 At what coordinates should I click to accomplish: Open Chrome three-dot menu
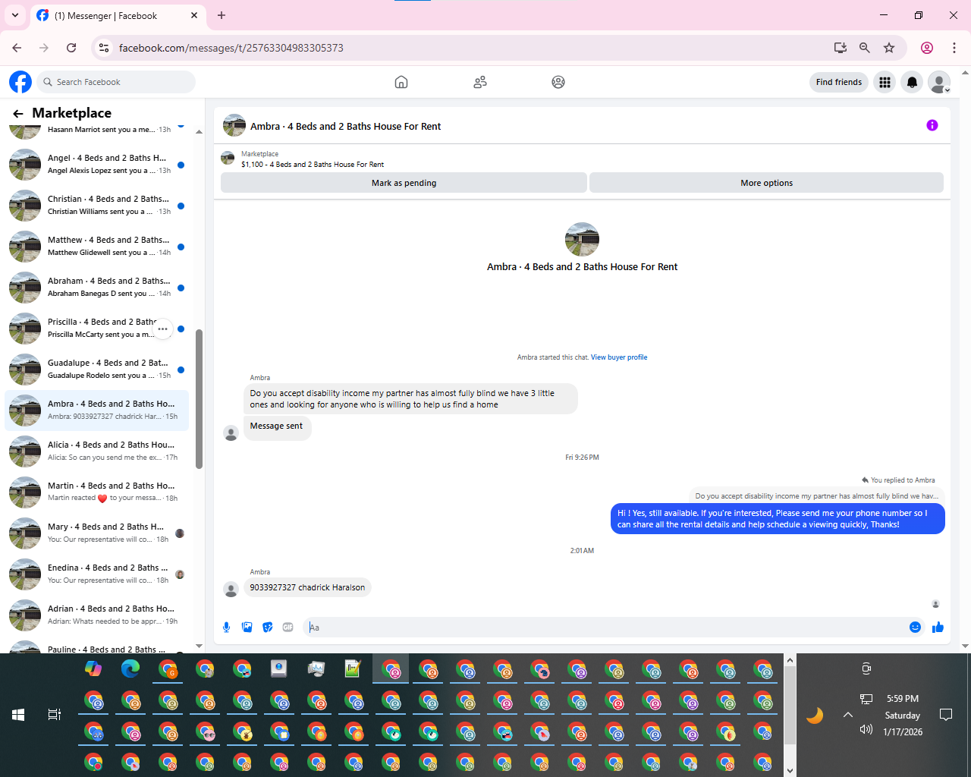click(x=954, y=48)
